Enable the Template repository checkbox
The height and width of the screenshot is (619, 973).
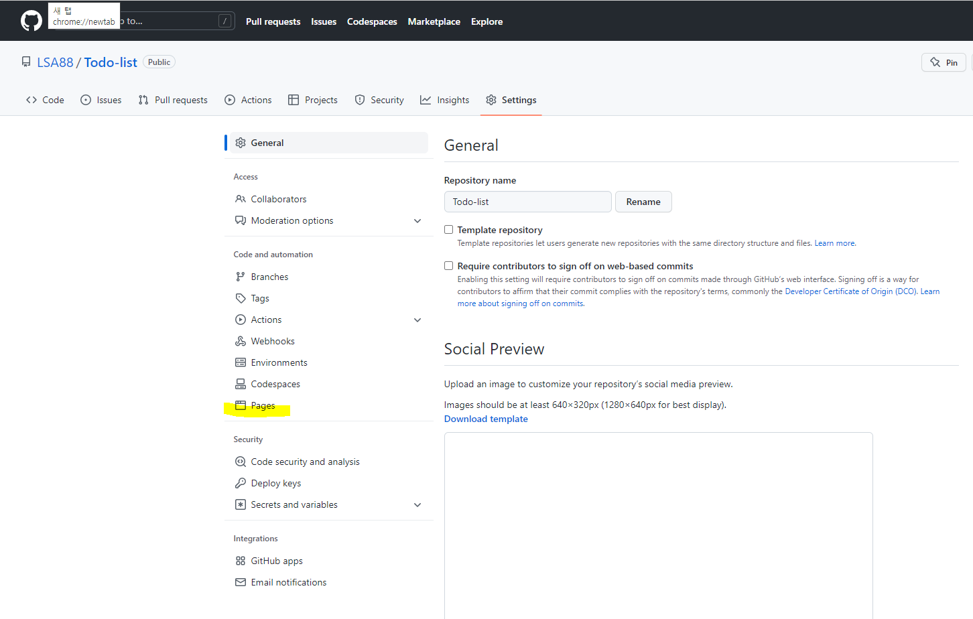(x=449, y=230)
